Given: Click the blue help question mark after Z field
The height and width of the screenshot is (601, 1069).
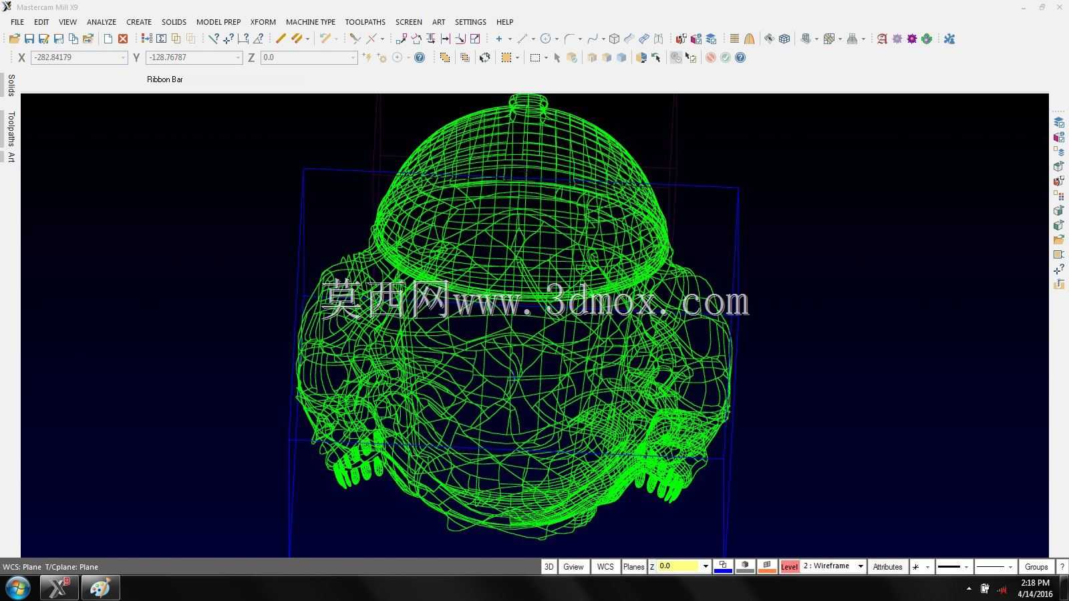Looking at the screenshot, I should 420,57.
